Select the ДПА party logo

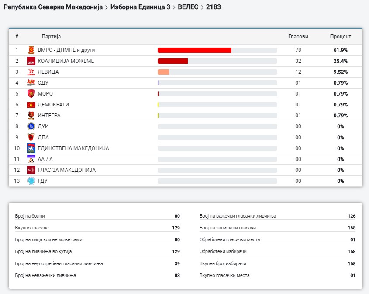coord(31,137)
